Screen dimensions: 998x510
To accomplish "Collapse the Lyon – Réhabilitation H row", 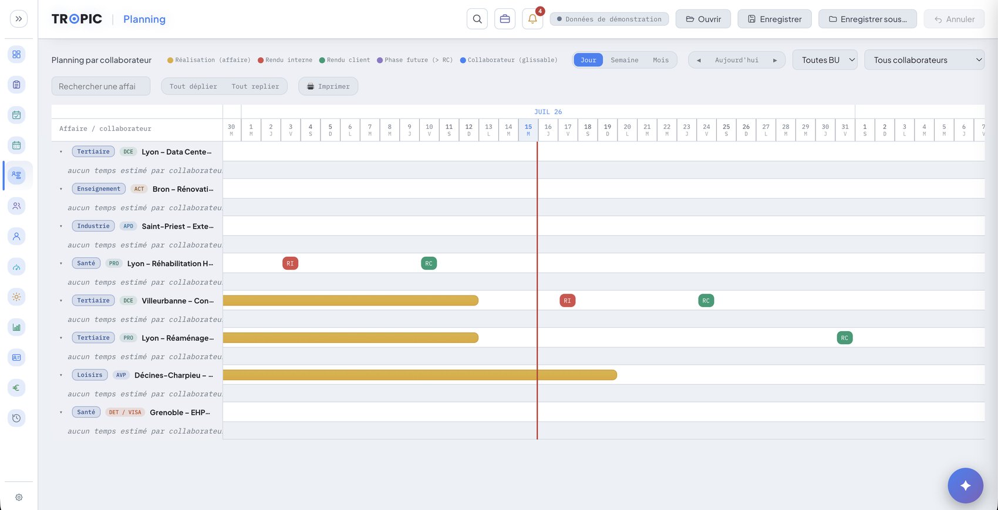I will click(x=61, y=263).
